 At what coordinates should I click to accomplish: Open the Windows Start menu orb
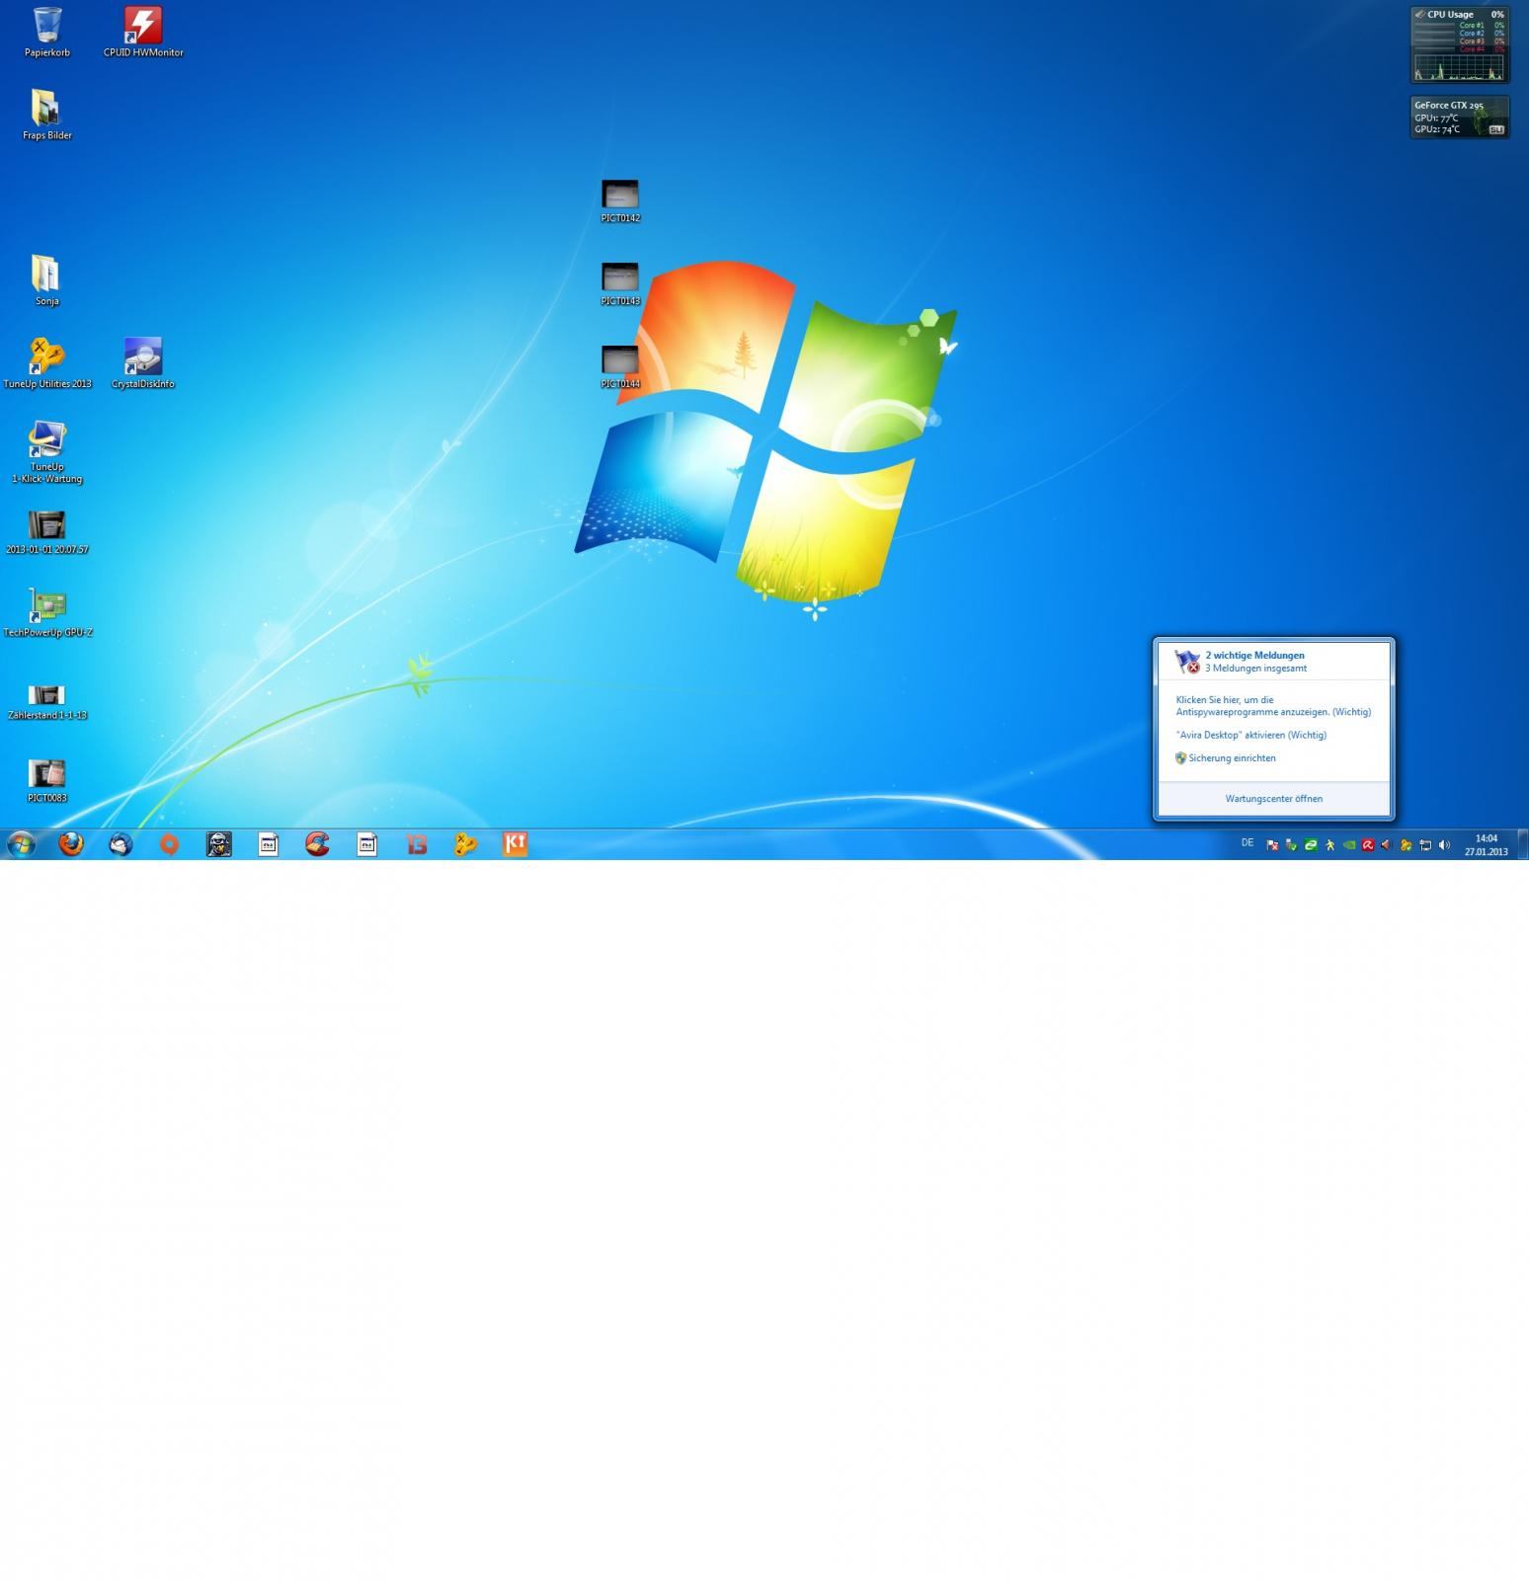click(x=21, y=844)
